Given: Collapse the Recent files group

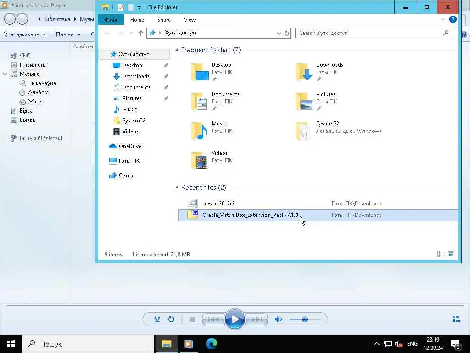Looking at the screenshot, I should point(177,188).
